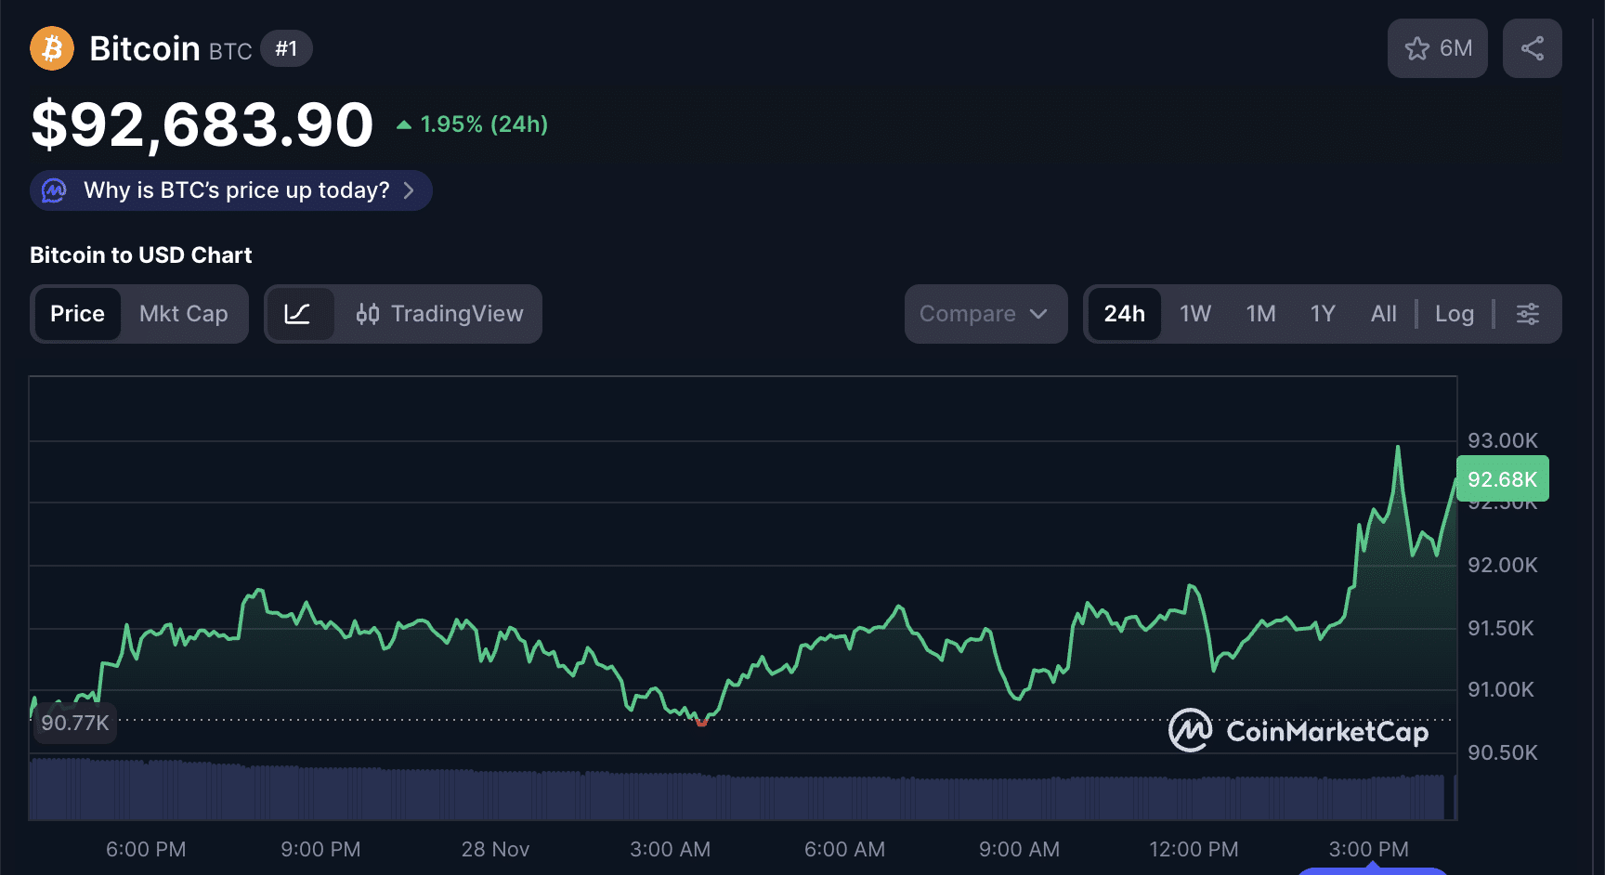Toggle the Log scale option

pyautogui.click(x=1454, y=314)
